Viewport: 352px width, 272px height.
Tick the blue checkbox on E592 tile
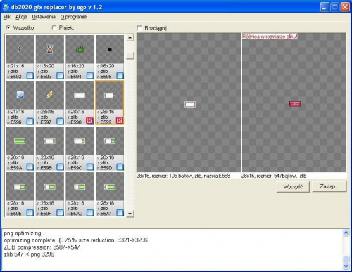[30, 76]
